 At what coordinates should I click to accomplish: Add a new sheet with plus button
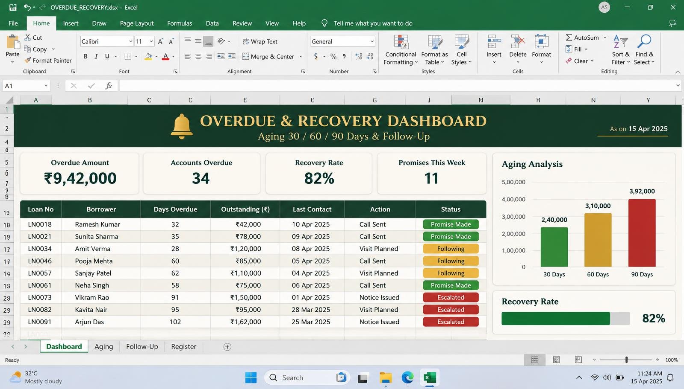point(227,347)
